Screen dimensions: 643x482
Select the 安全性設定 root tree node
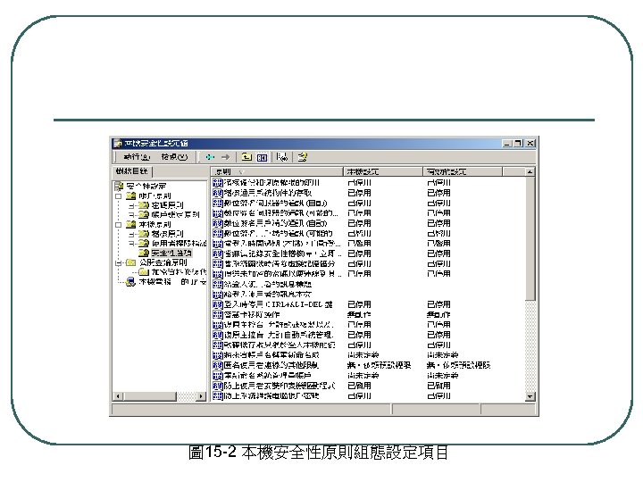coord(146,186)
